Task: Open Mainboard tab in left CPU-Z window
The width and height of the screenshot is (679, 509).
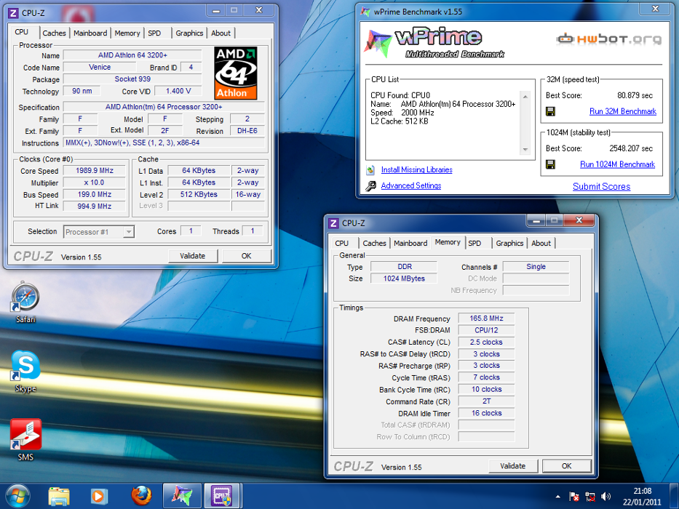Action: (90, 33)
